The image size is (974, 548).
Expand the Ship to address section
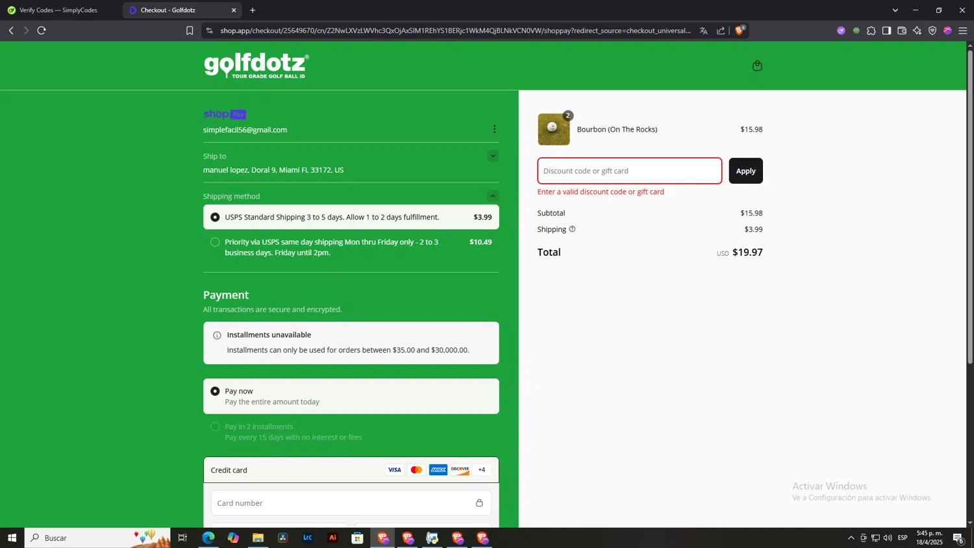click(x=493, y=156)
